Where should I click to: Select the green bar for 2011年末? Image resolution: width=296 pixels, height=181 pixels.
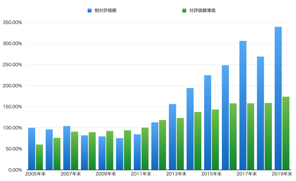[145, 149]
